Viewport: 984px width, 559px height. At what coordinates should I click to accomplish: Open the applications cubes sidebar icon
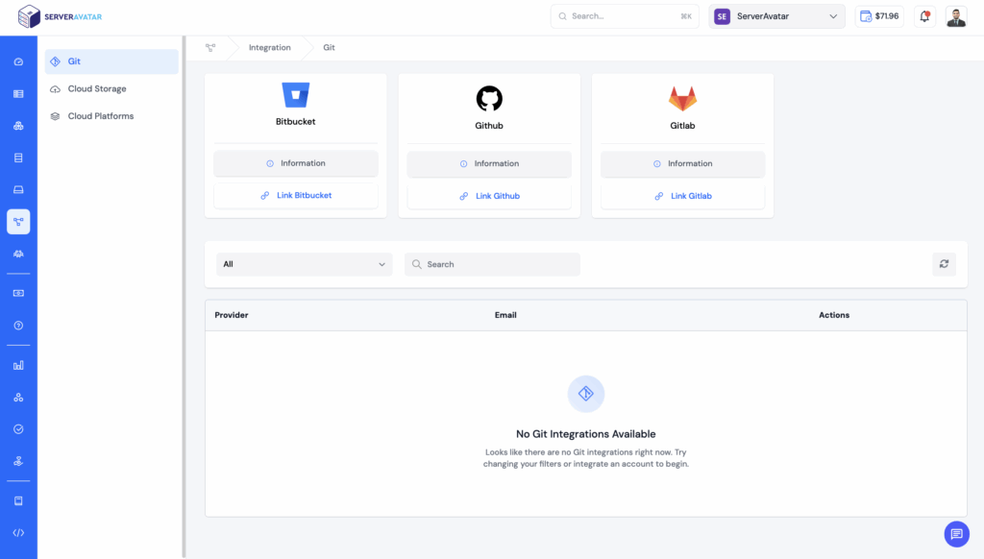(x=18, y=126)
